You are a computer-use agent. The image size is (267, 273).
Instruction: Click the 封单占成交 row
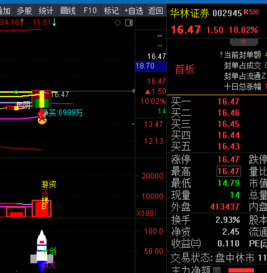click(x=245, y=66)
